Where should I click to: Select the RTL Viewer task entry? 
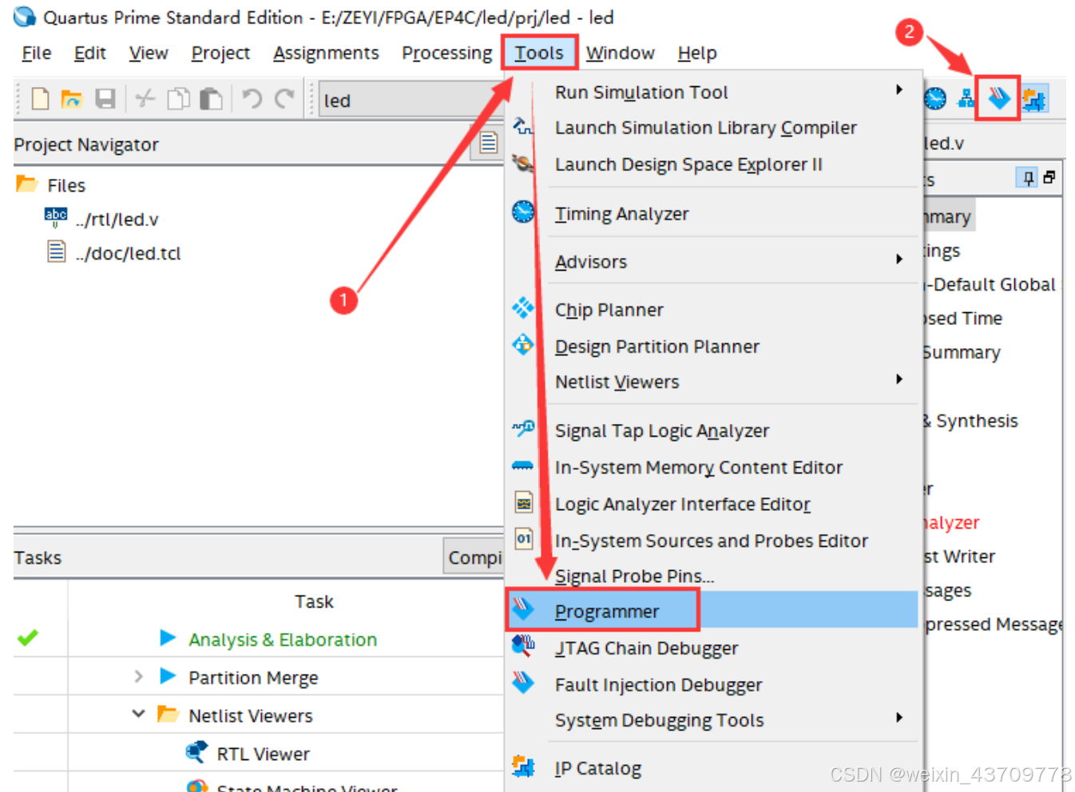263,754
